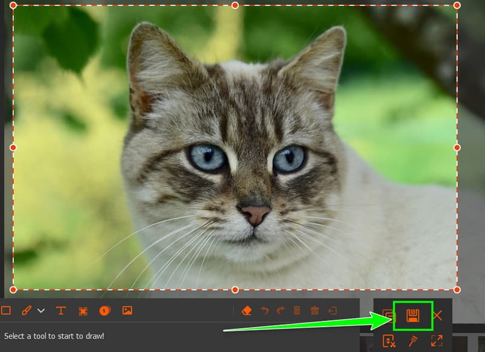Add a numbered step marker
The height and width of the screenshot is (352, 485).
pos(104,311)
